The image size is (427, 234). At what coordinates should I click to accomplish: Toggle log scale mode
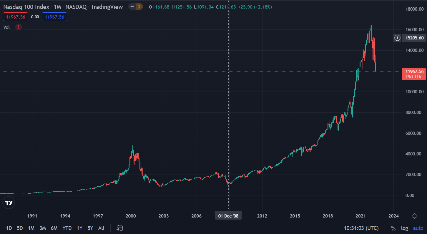[404, 228]
